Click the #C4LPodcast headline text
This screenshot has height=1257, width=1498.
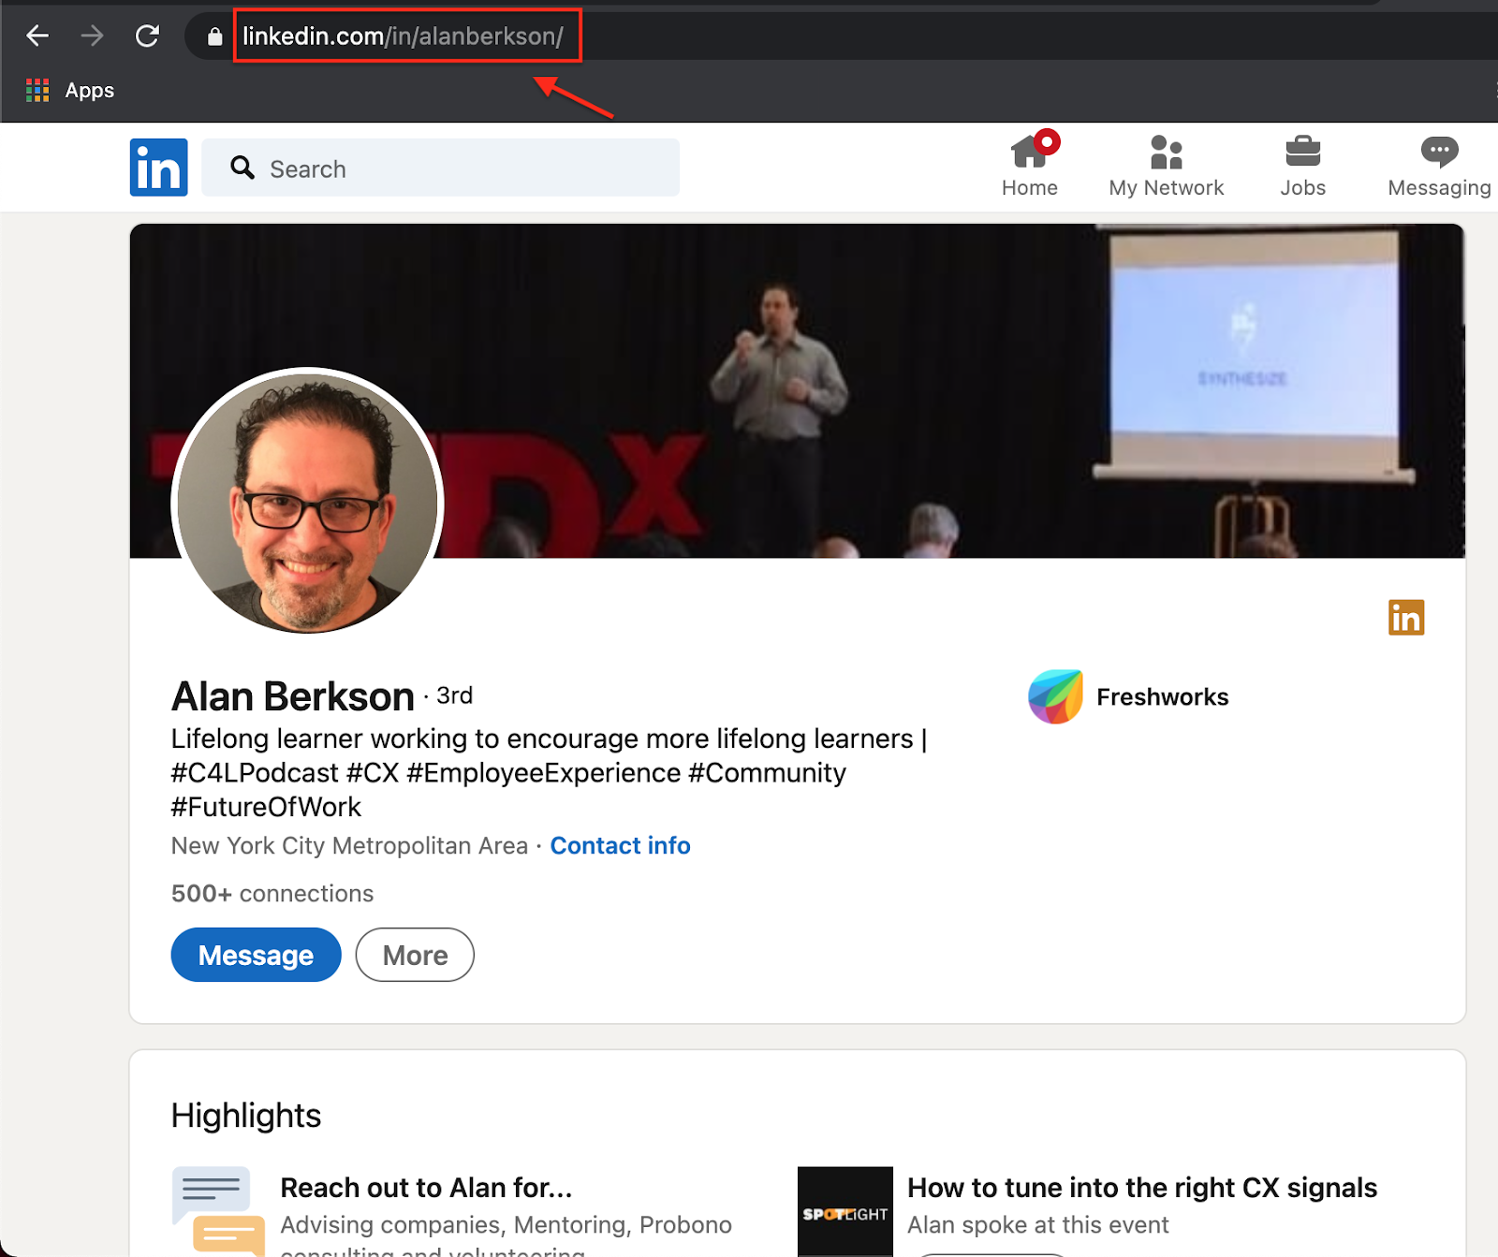[x=255, y=773]
